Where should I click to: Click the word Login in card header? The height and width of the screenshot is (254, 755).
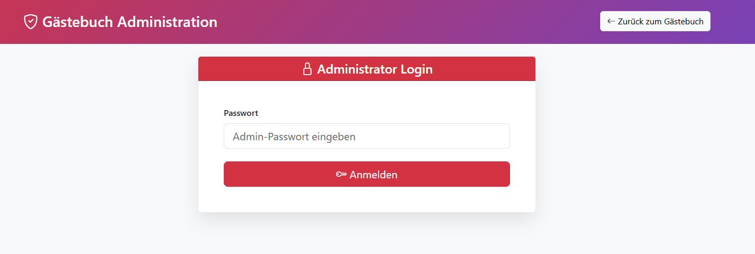[x=416, y=69]
